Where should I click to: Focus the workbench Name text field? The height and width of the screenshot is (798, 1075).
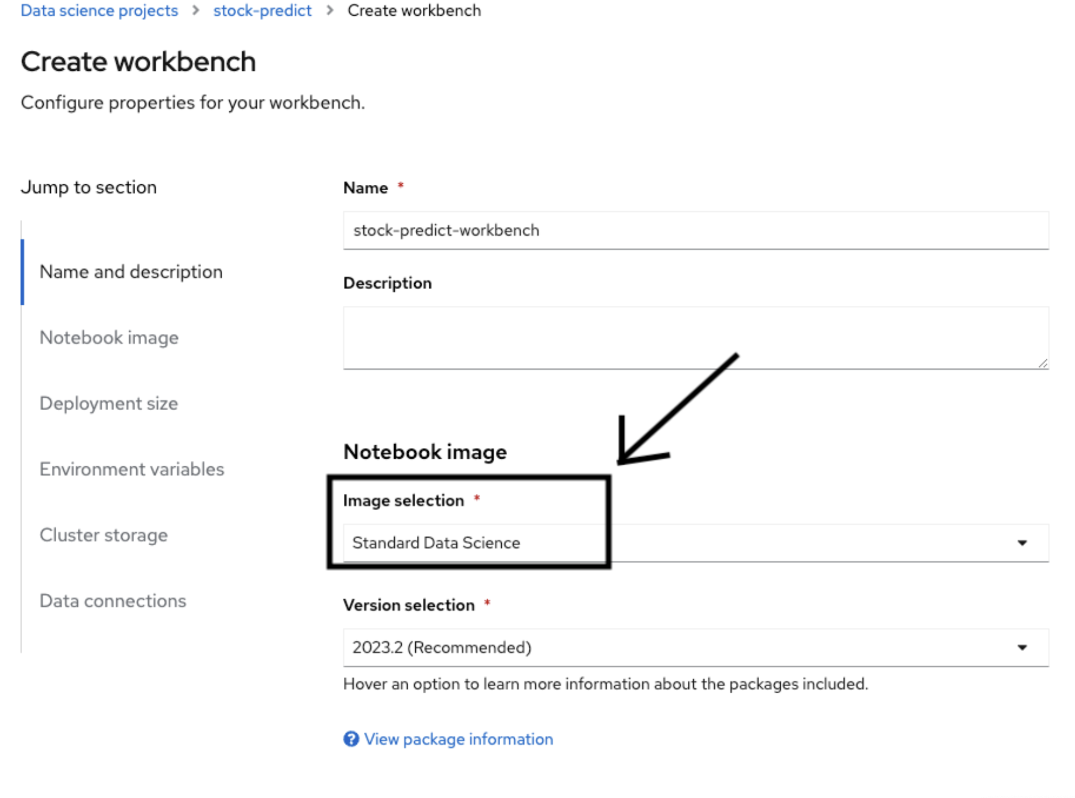[x=695, y=231]
